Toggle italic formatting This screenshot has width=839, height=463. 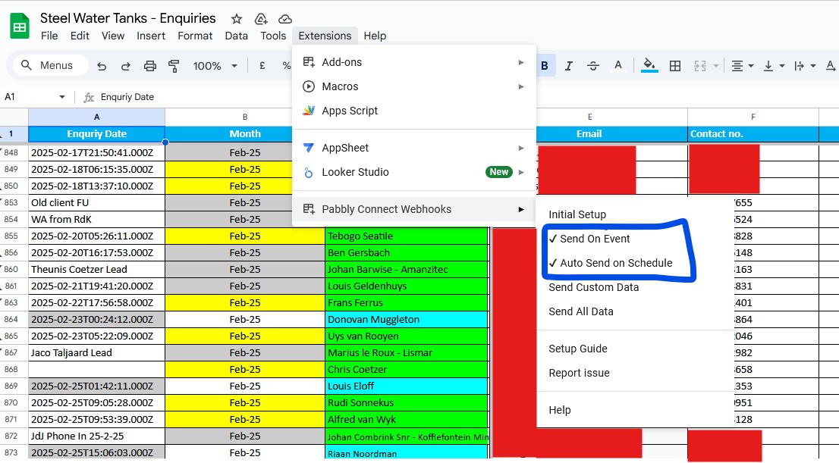tap(568, 66)
